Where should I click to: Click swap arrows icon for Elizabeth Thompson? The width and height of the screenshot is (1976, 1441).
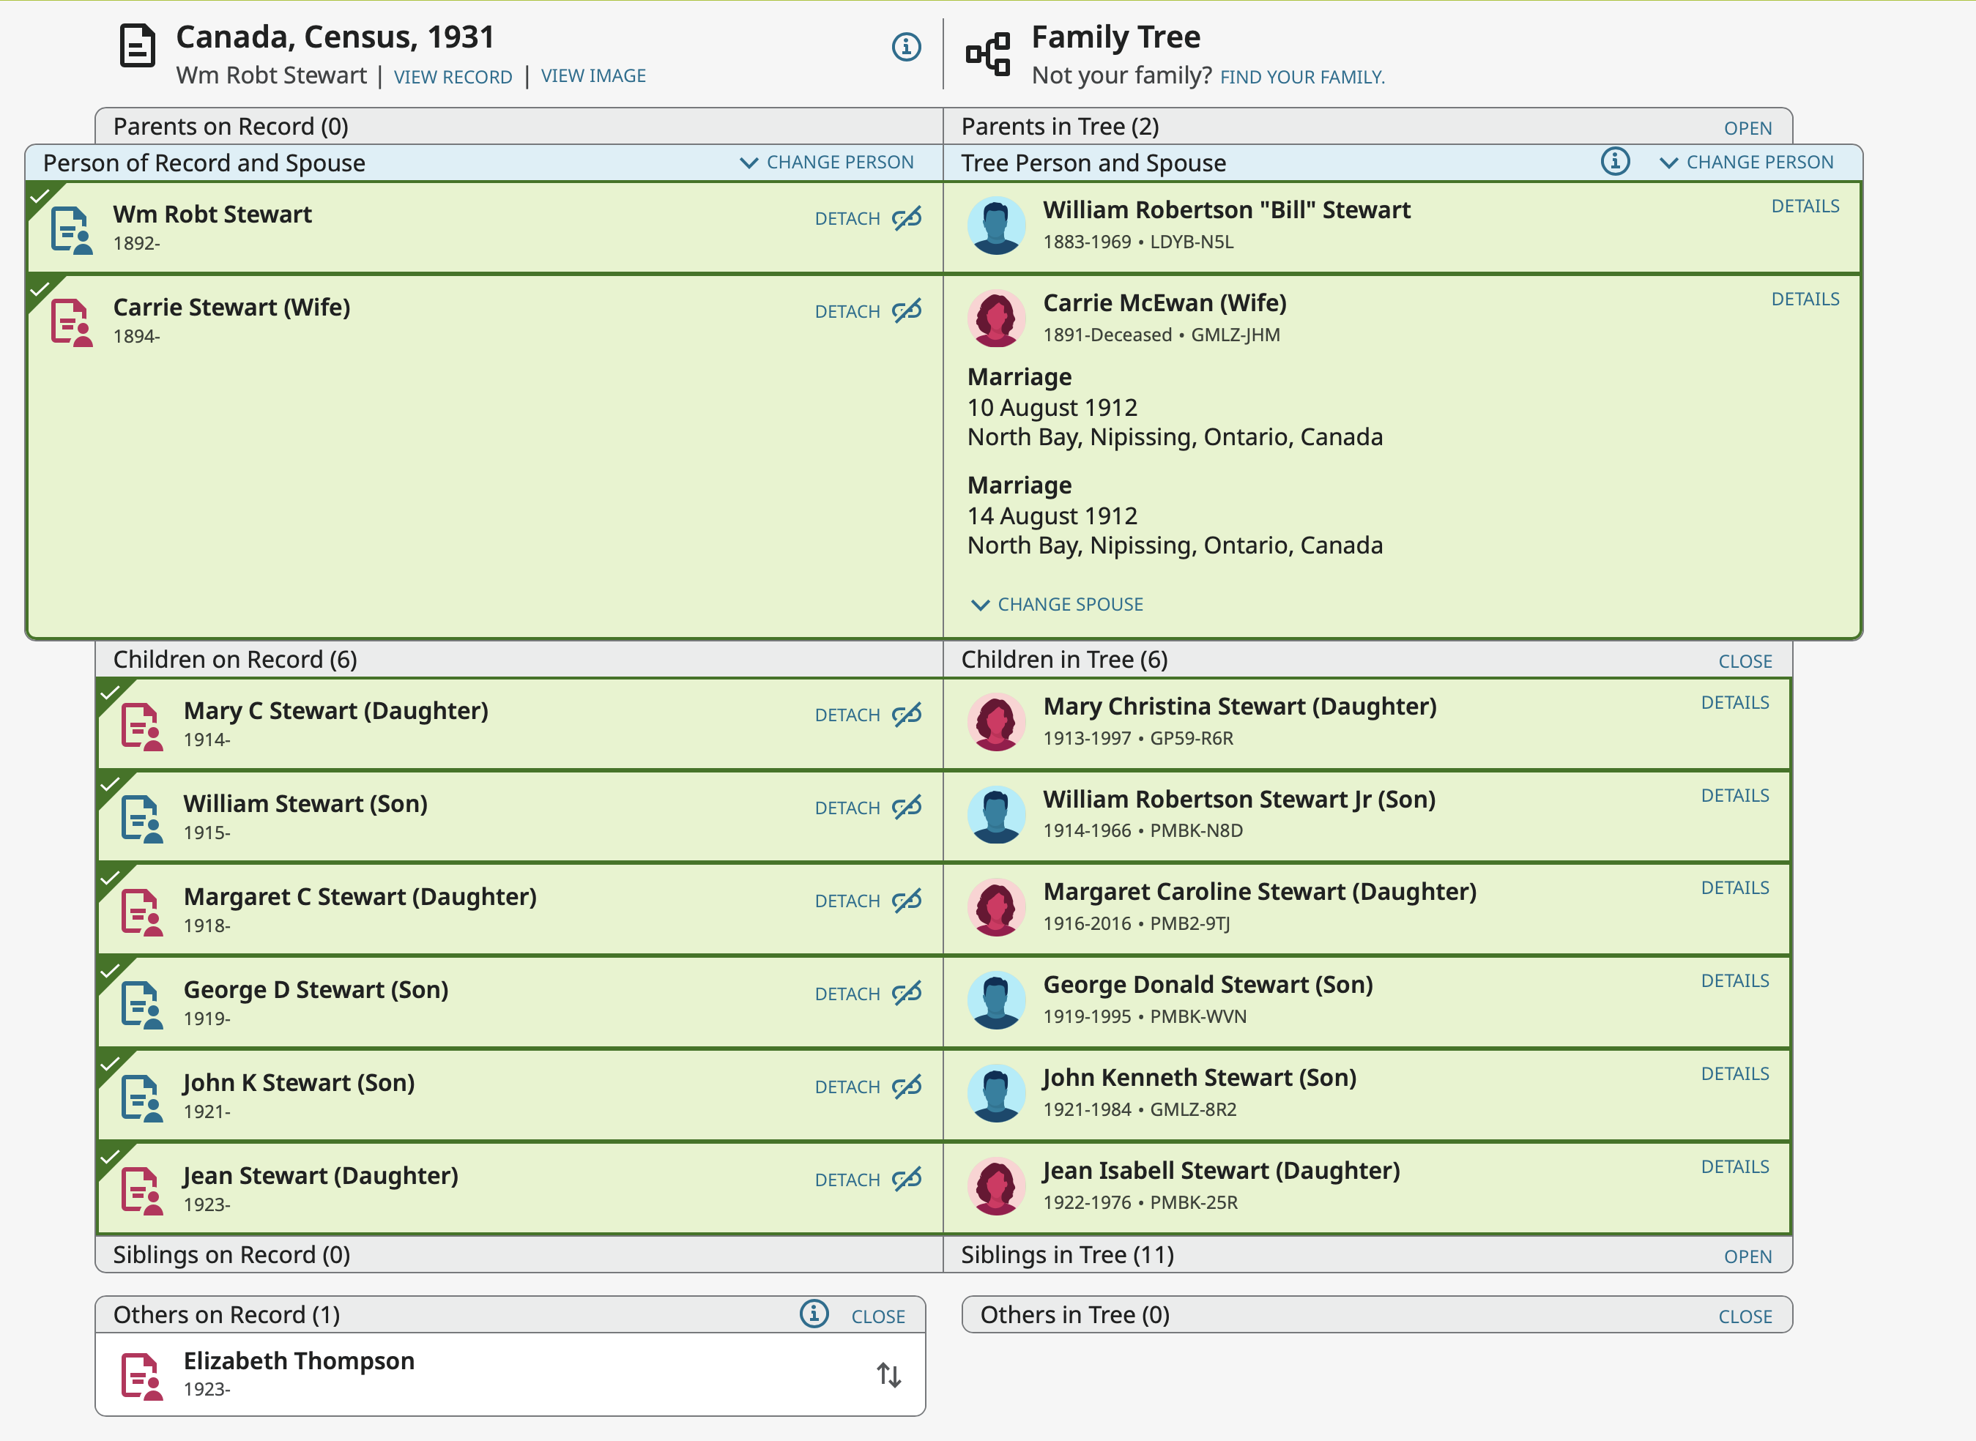888,1374
